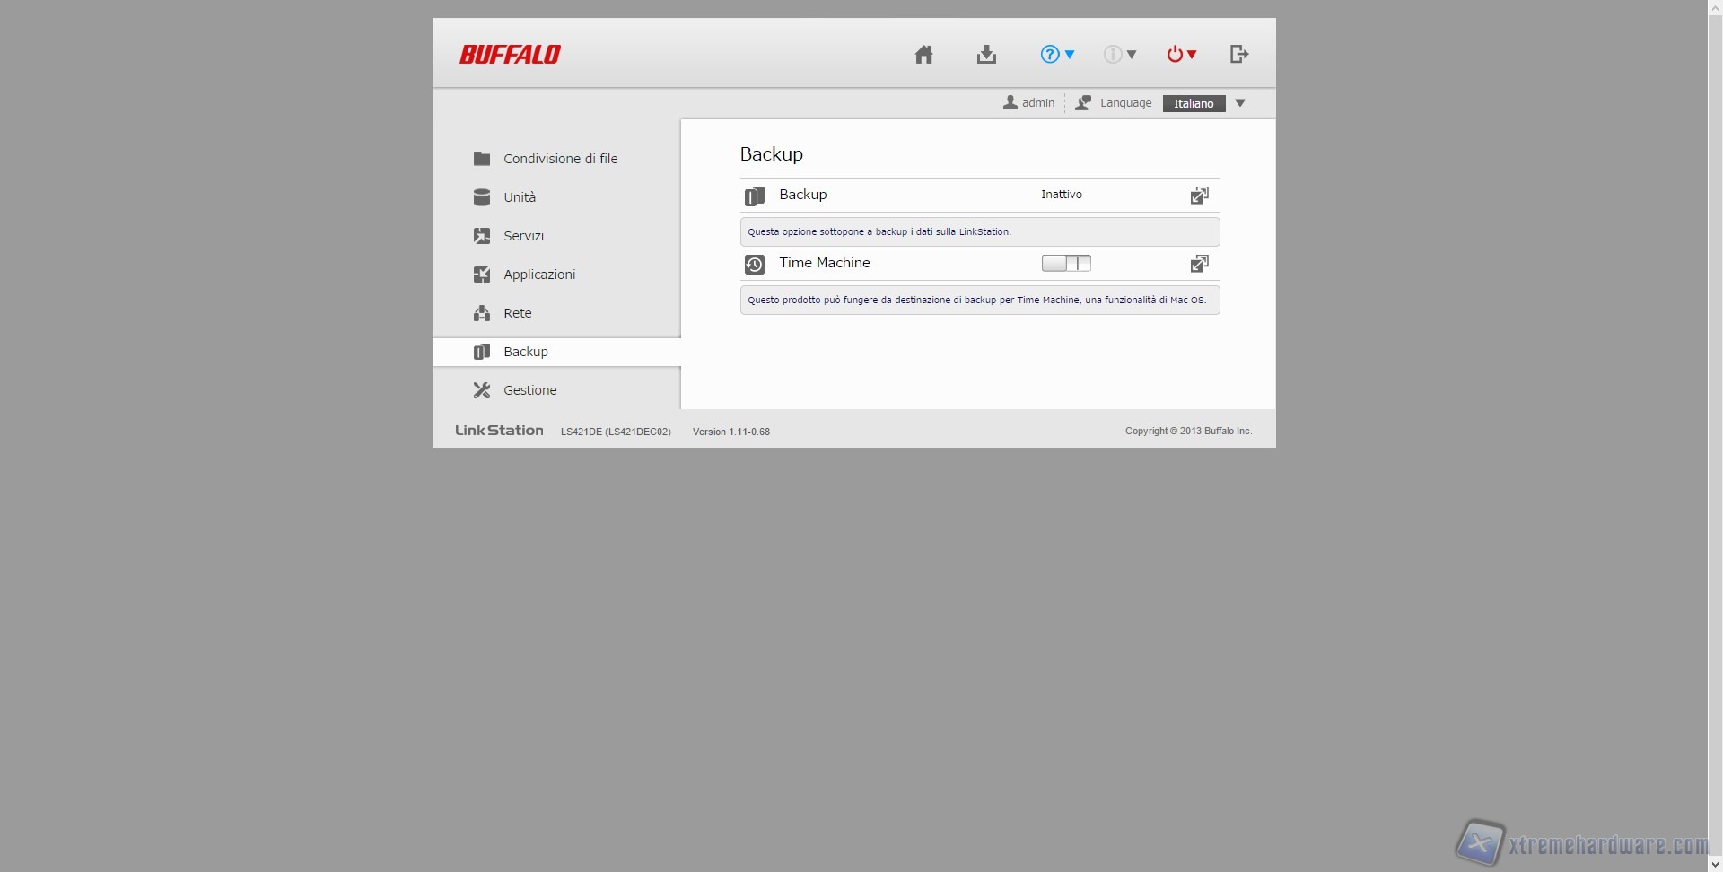Open Gestione management section
Screen dimensions: 1723x872
(529, 390)
